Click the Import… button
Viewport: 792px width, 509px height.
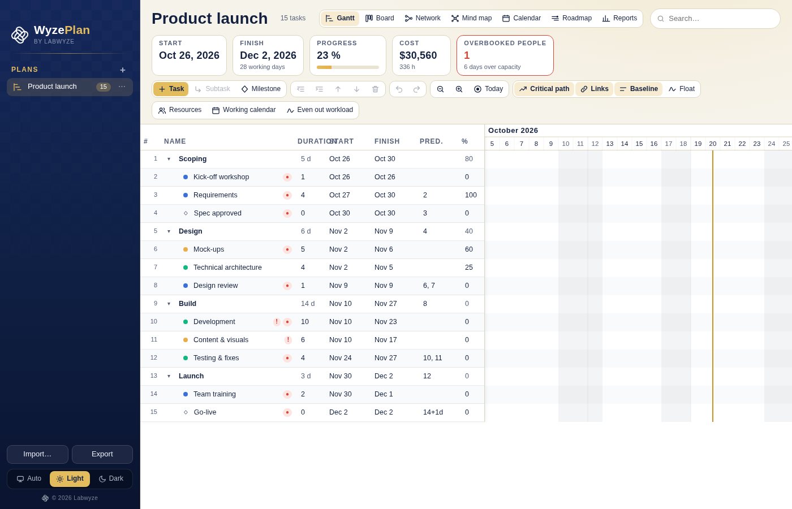pyautogui.click(x=37, y=454)
